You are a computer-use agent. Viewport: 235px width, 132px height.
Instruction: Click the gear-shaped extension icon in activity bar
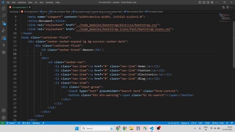pyautogui.click(x=4, y=52)
